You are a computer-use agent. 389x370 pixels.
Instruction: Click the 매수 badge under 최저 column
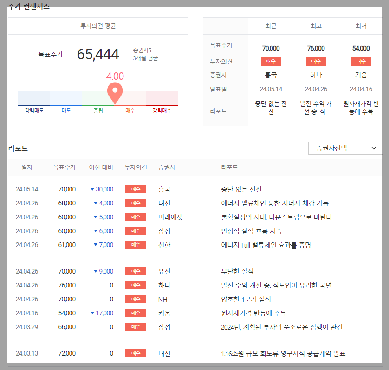coord(361,61)
